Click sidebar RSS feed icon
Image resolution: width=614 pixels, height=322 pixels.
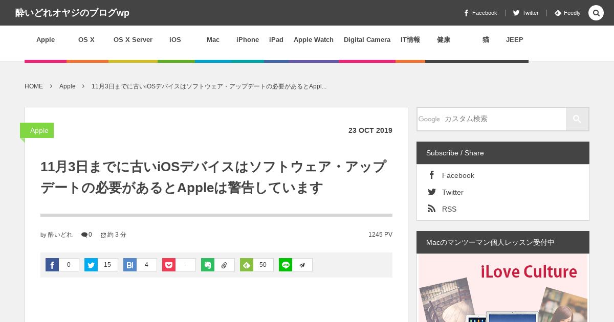(432, 209)
